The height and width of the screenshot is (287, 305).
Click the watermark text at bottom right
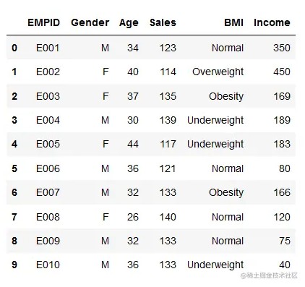[x=269, y=275]
